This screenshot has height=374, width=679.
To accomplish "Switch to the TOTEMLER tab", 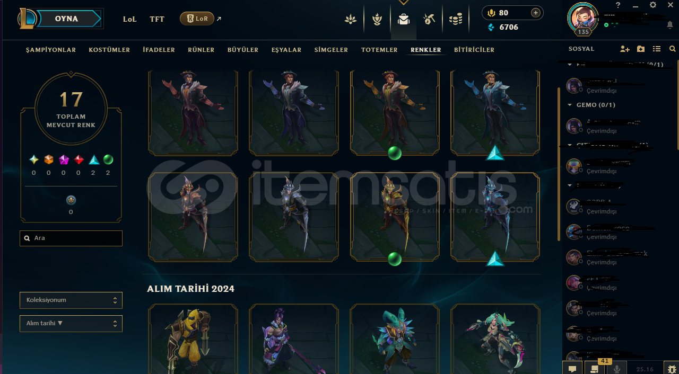I will (379, 50).
